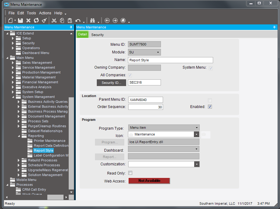Image resolution: width=280 pixels, height=209 pixels.
Task: Click the Back arrow navigation icon
Action: [107, 20]
